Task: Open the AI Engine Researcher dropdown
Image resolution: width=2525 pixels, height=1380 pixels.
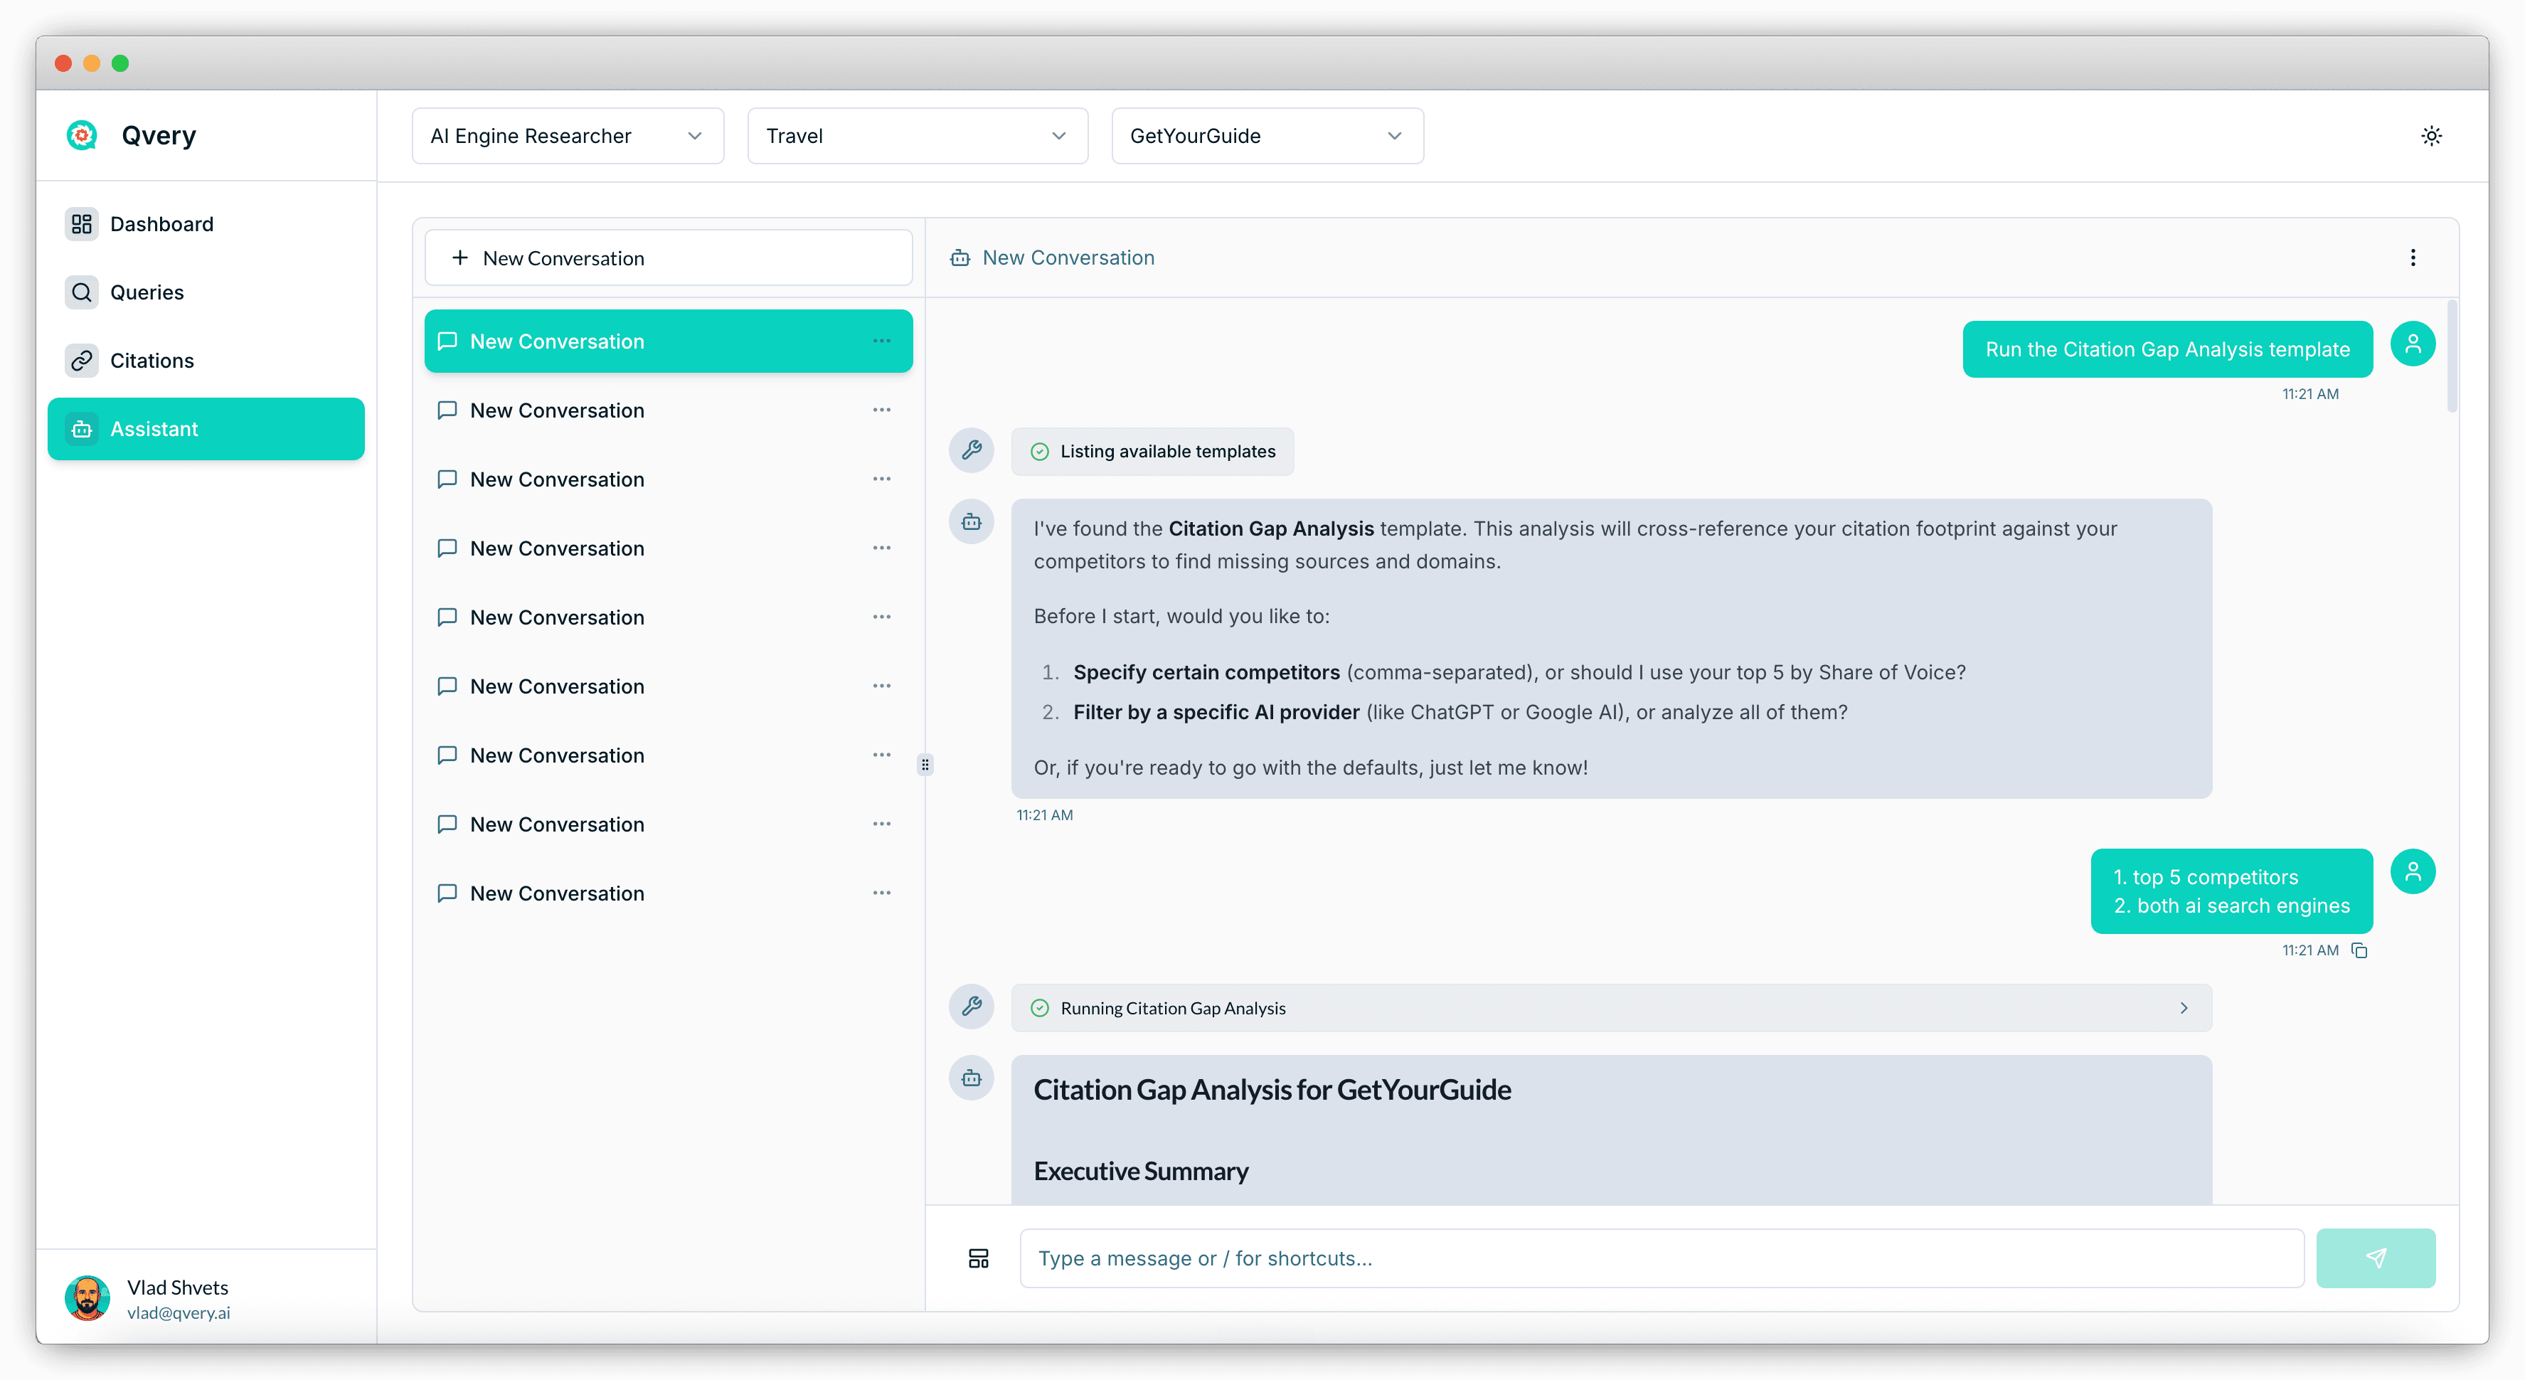Action: (x=568, y=137)
